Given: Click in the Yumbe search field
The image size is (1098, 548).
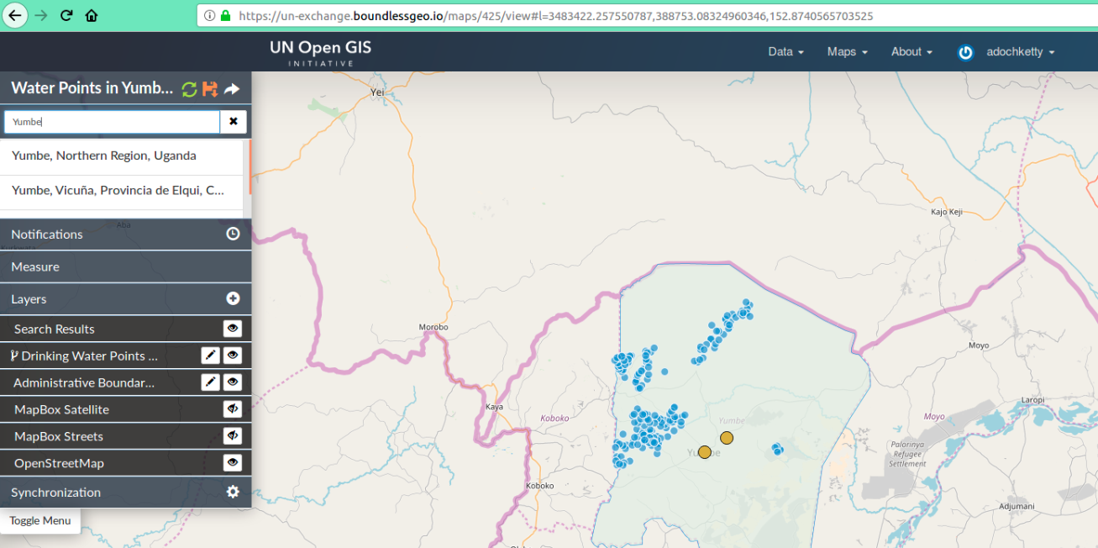Looking at the screenshot, I should pyautogui.click(x=112, y=122).
